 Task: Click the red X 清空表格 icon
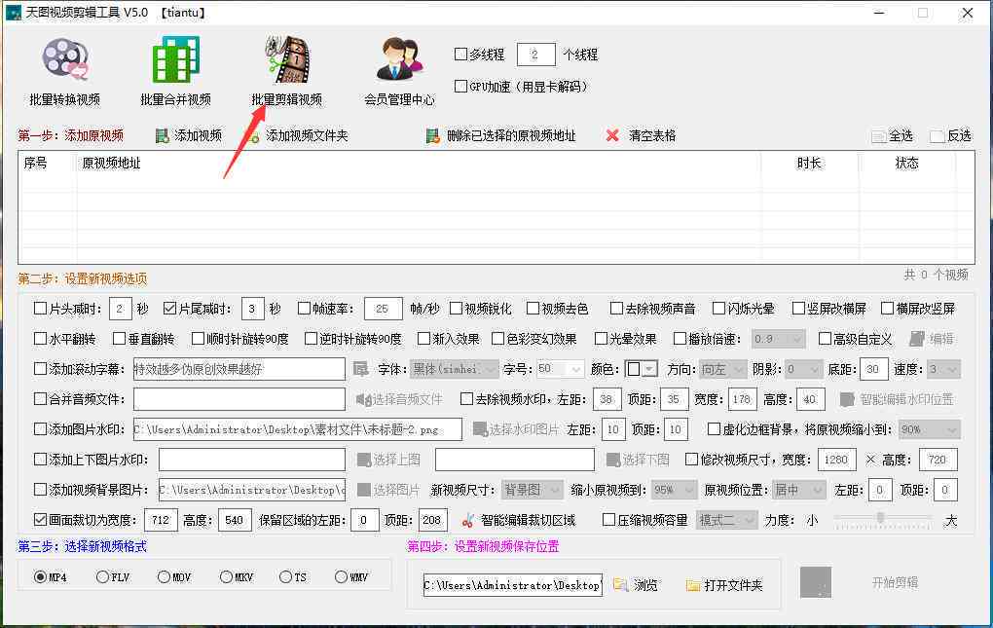click(611, 135)
